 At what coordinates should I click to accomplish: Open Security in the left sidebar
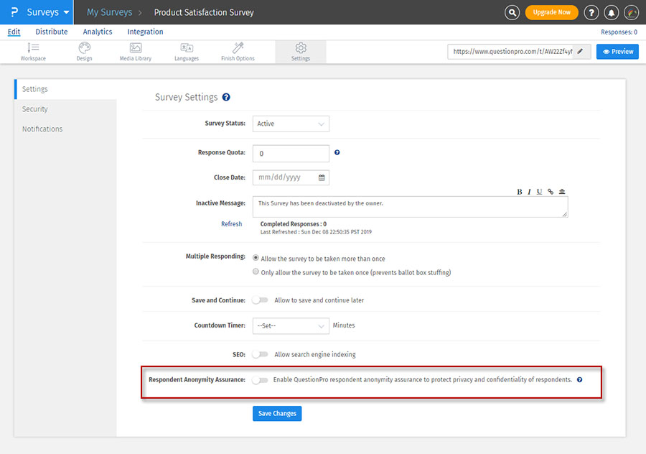(x=35, y=109)
